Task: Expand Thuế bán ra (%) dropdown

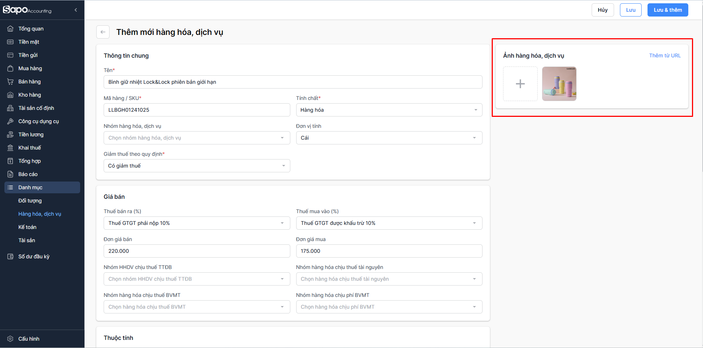Action: [197, 223]
